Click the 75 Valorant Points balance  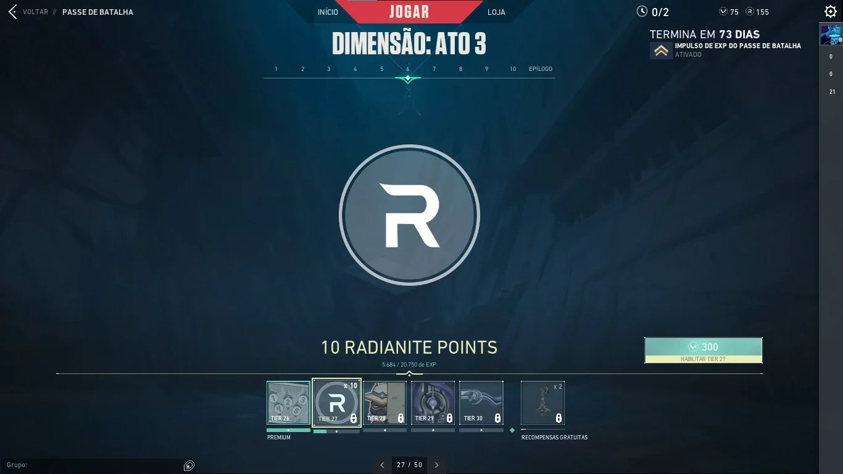tap(734, 12)
